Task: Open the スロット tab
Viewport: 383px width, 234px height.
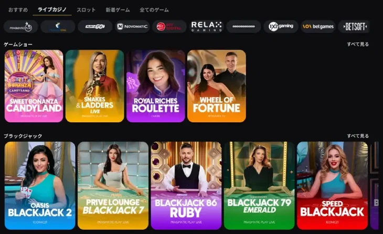Action: point(86,10)
